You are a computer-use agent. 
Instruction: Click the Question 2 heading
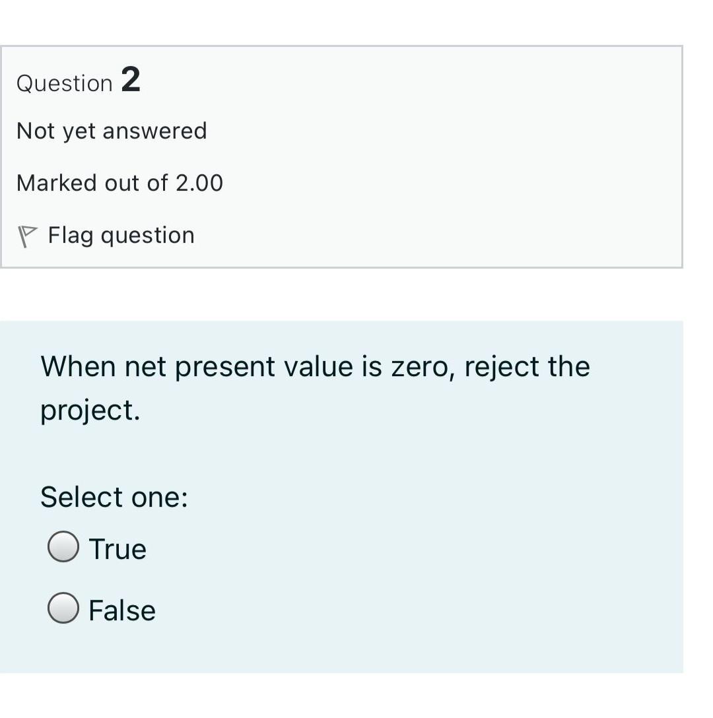(78, 82)
